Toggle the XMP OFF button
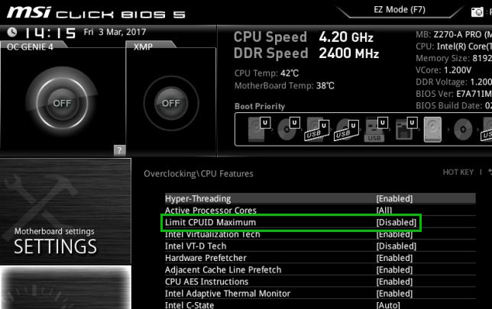Image resolution: width=492 pixels, height=309 pixels. (170, 103)
